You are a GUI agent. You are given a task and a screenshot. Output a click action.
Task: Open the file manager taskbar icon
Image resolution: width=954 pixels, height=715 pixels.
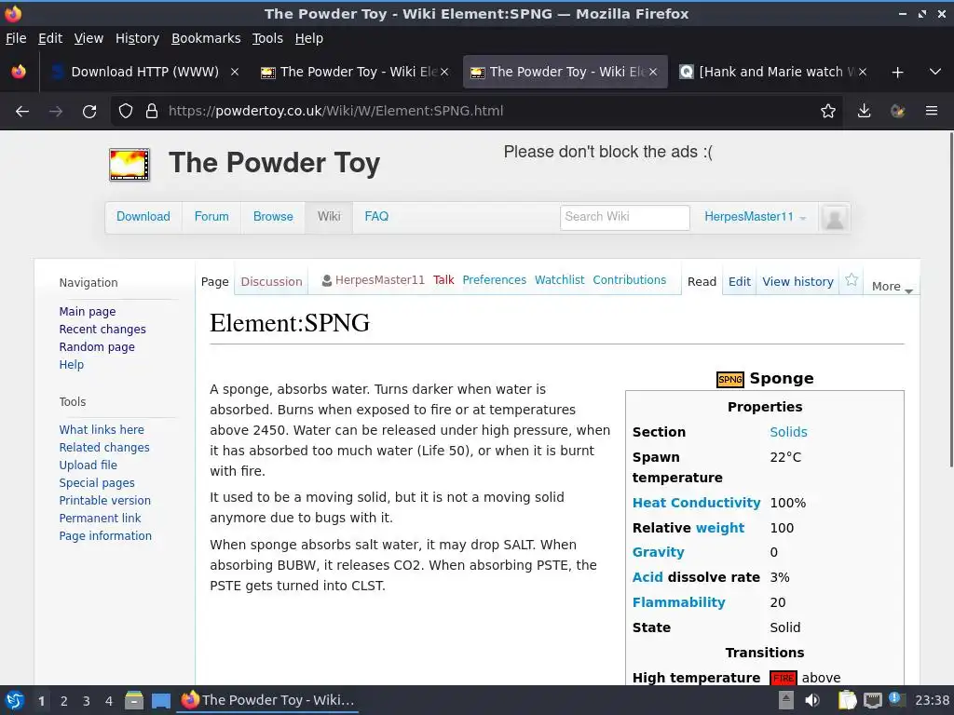[134, 700]
